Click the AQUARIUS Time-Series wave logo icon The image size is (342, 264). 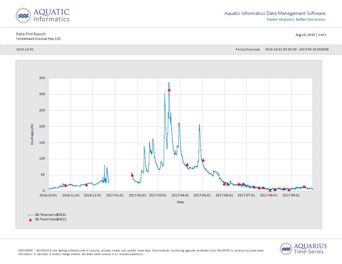286,249
